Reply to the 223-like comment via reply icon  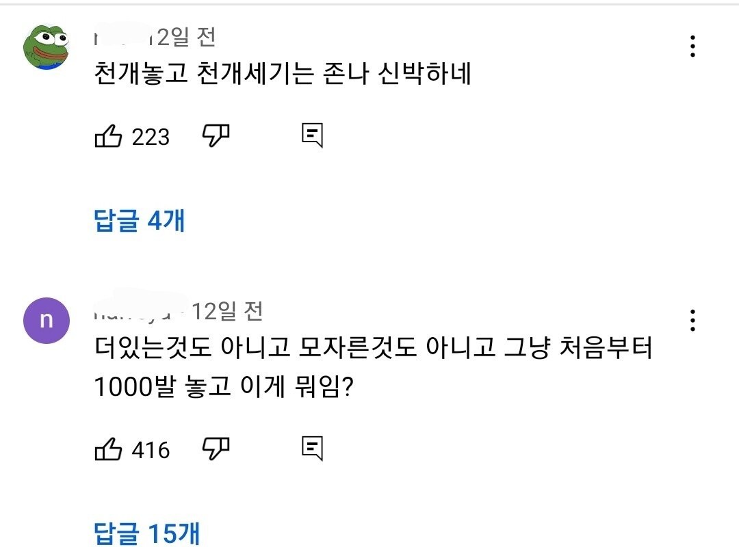[312, 135]
